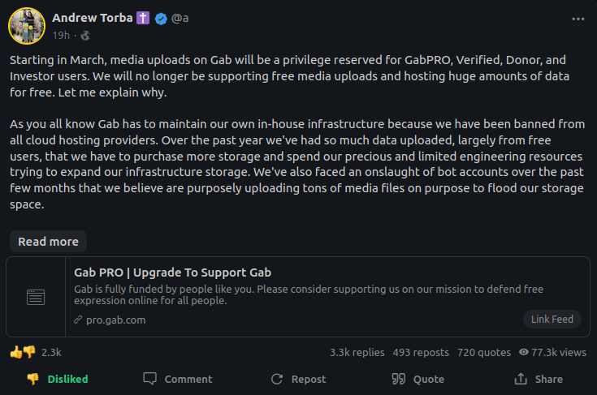Screen dimensions: 597x395
Task: Click the link card document thumbnail icon
Action: point(36,297)
